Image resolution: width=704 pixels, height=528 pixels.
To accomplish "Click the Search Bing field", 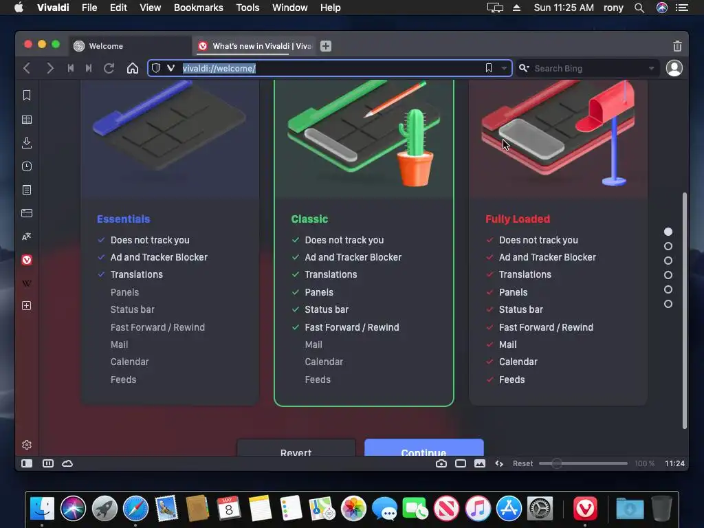I will pyautogui.click(x=588, y=68).
